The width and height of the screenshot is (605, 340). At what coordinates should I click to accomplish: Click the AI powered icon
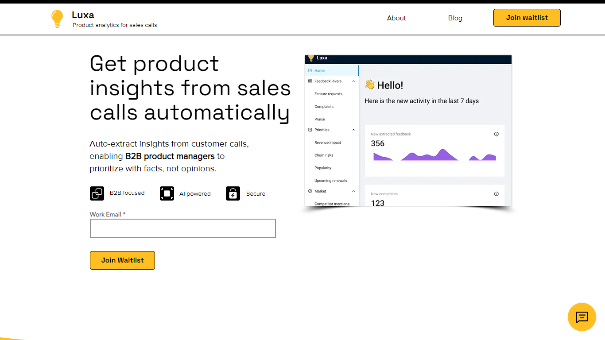pyautogui.click(x=167, y=193)
